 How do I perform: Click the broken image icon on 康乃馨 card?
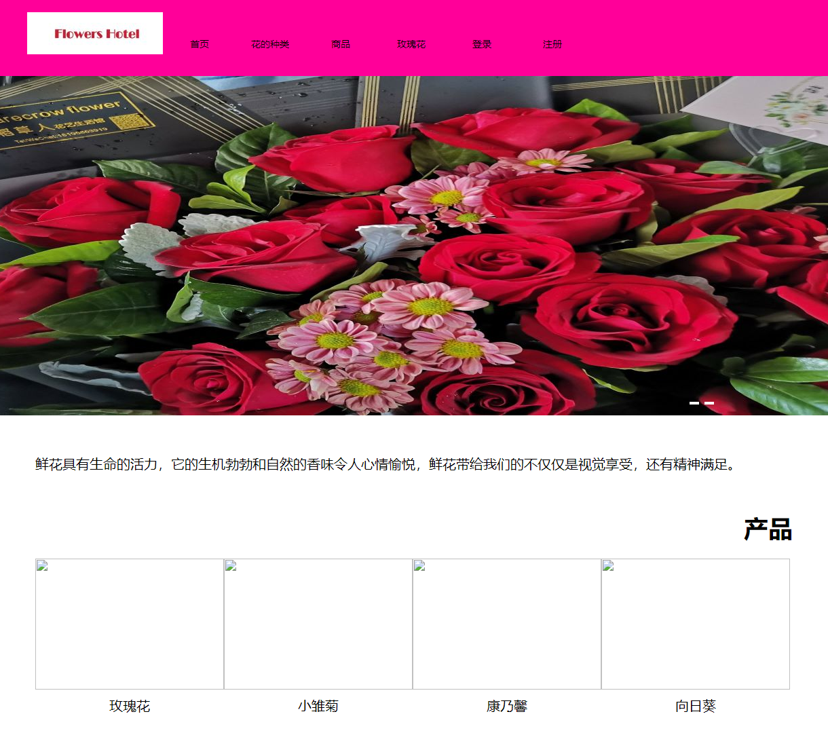[x=419, y=565]
